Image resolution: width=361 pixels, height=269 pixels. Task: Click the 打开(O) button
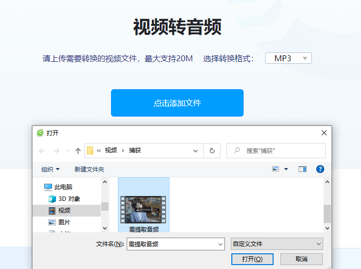252,259
